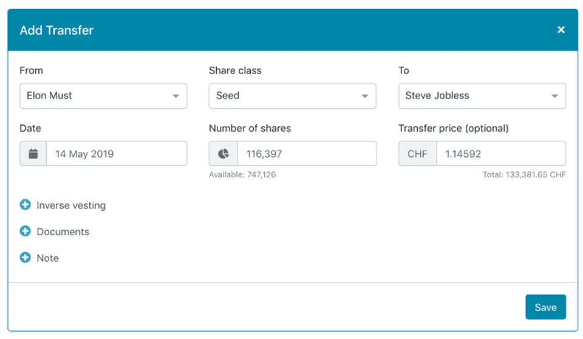Open the From shareholder dropdown
Viewport: 583px width, 339px height.
103,96
